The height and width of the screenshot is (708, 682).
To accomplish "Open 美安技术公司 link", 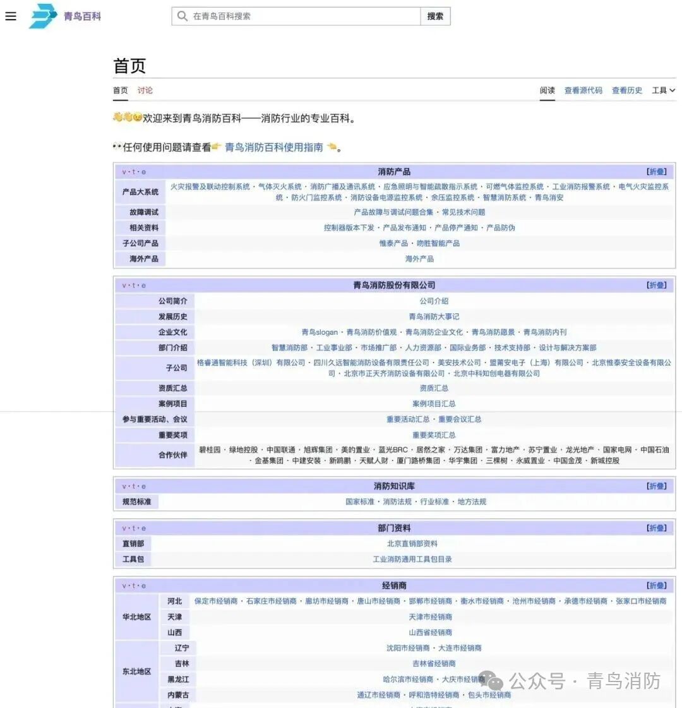I will point(459,363).
